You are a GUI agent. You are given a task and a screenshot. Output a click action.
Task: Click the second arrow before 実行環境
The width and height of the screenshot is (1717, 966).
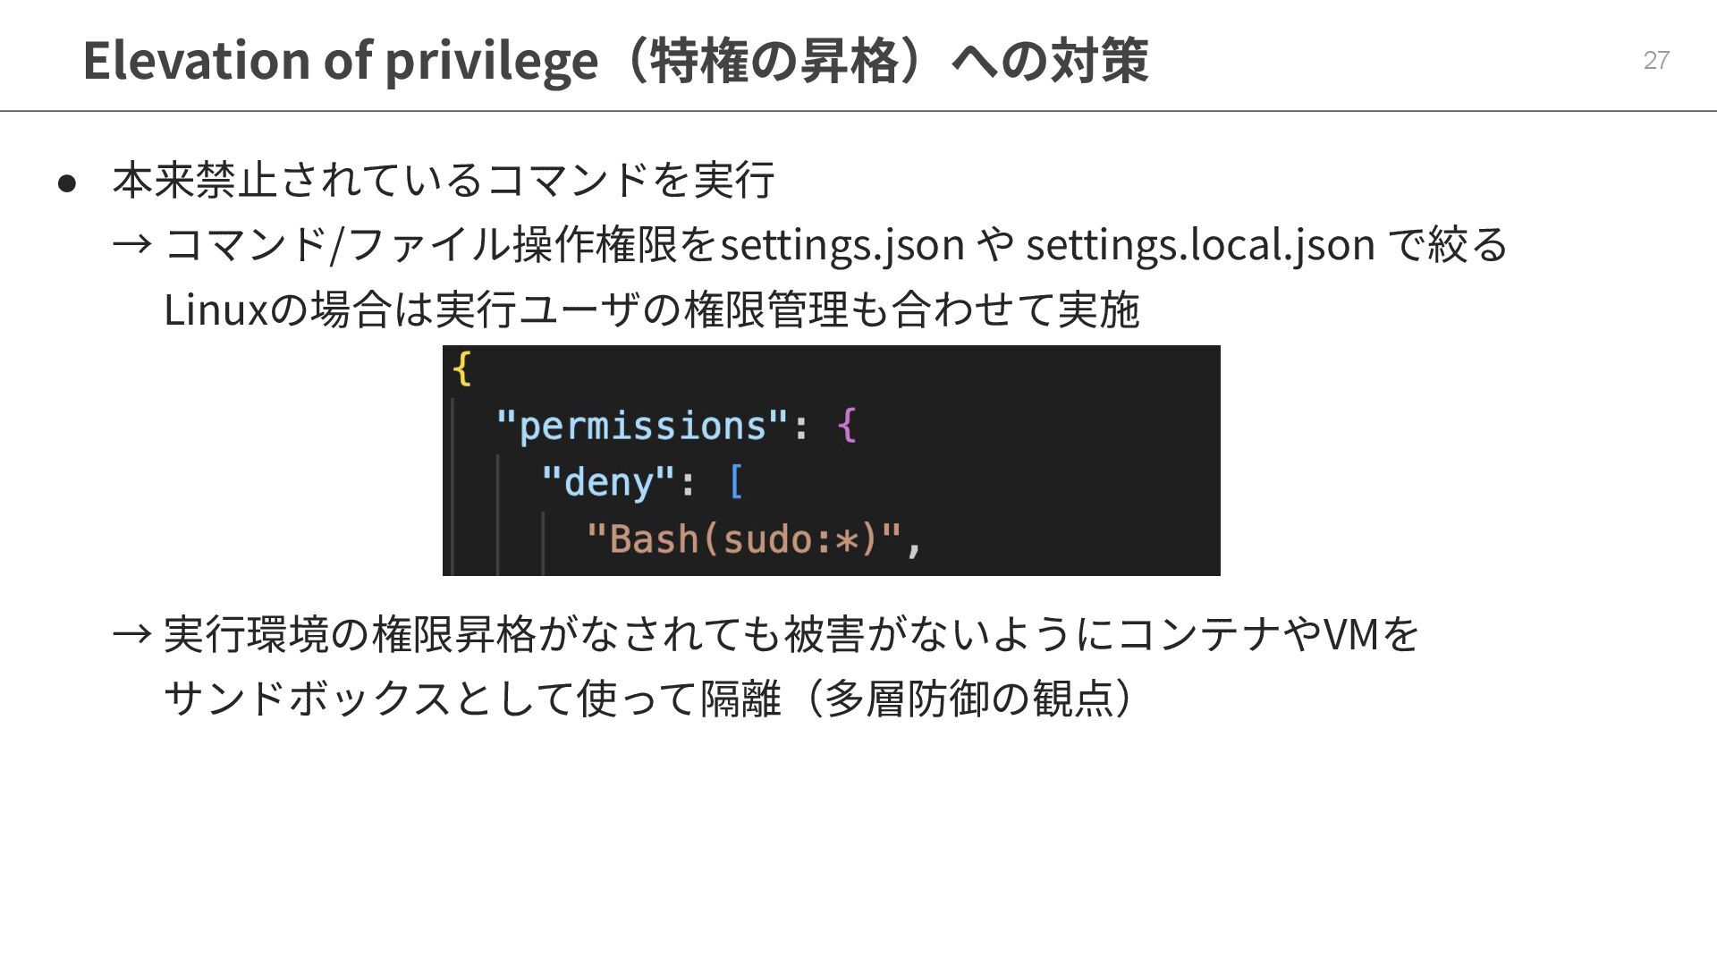click(132, 634)
